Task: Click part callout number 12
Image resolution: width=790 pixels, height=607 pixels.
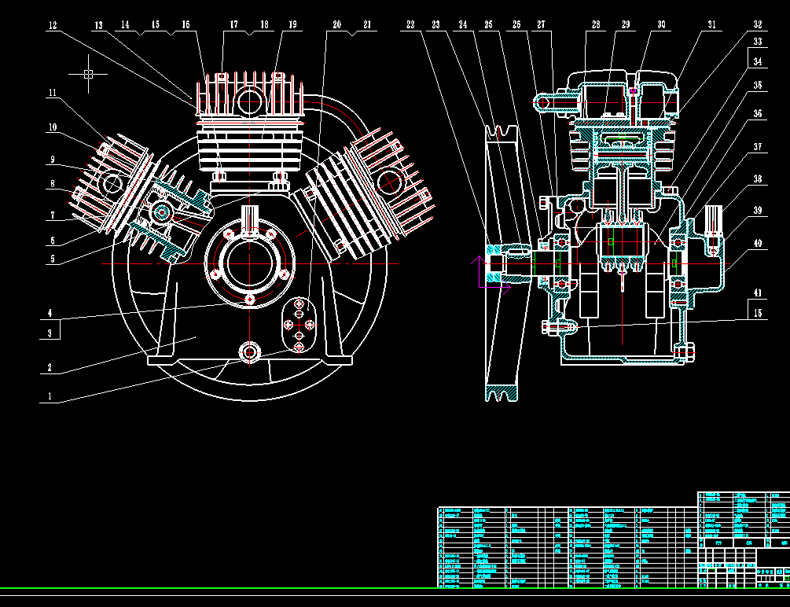Action: point(53,24)
